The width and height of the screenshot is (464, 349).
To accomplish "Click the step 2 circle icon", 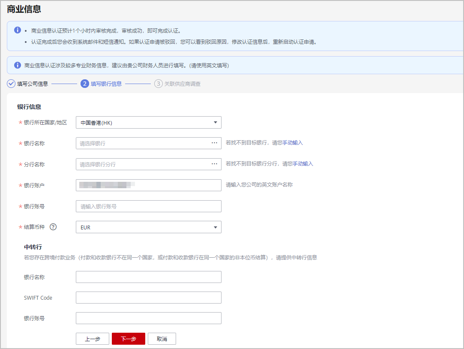I will click(85, 84).
